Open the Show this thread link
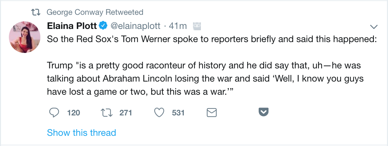The image size is (388, 146). 81,133
